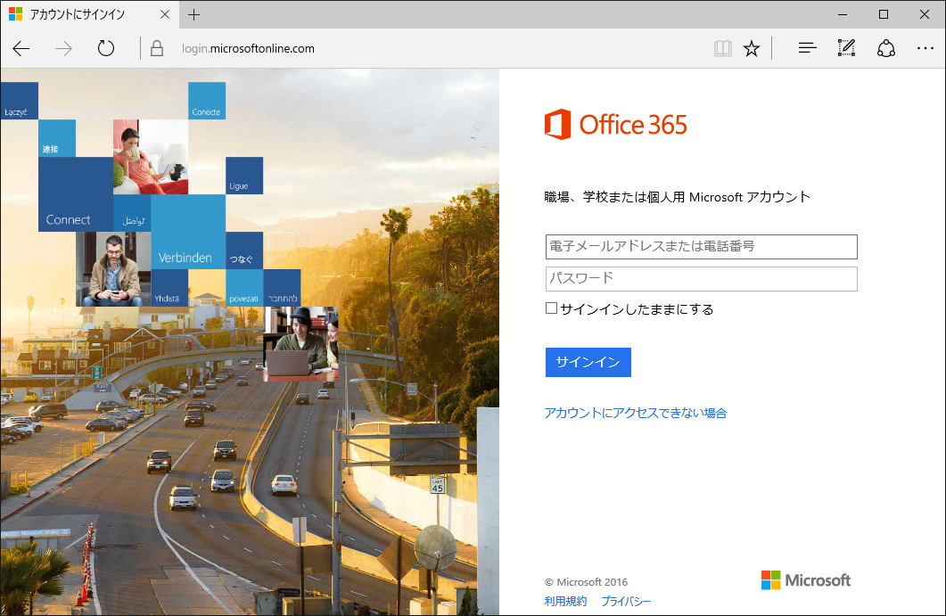Click the つなぐ tile in the illustration
946x616 pixels.
[x=244, y=251]
